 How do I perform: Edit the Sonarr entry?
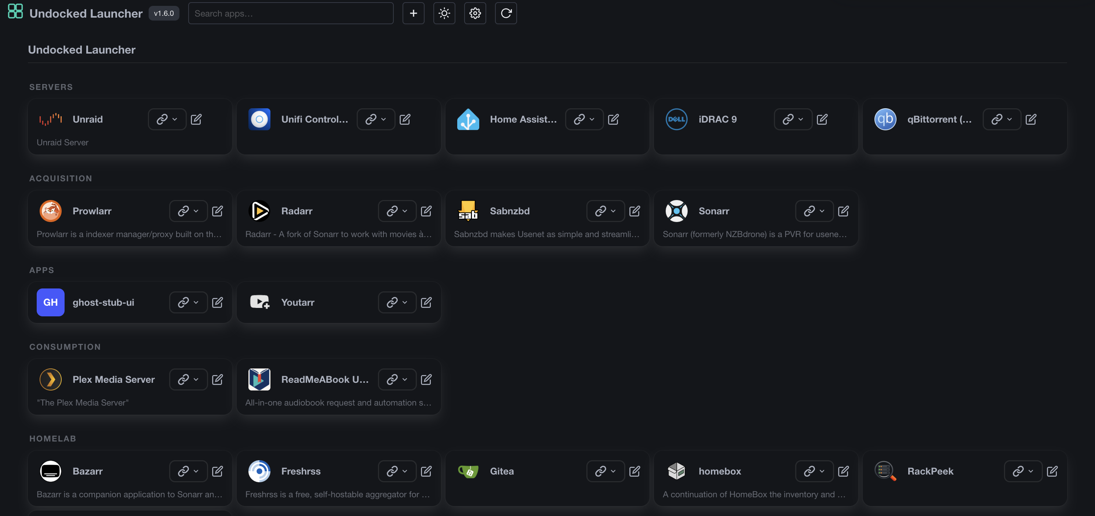click(x=843, y=211)
